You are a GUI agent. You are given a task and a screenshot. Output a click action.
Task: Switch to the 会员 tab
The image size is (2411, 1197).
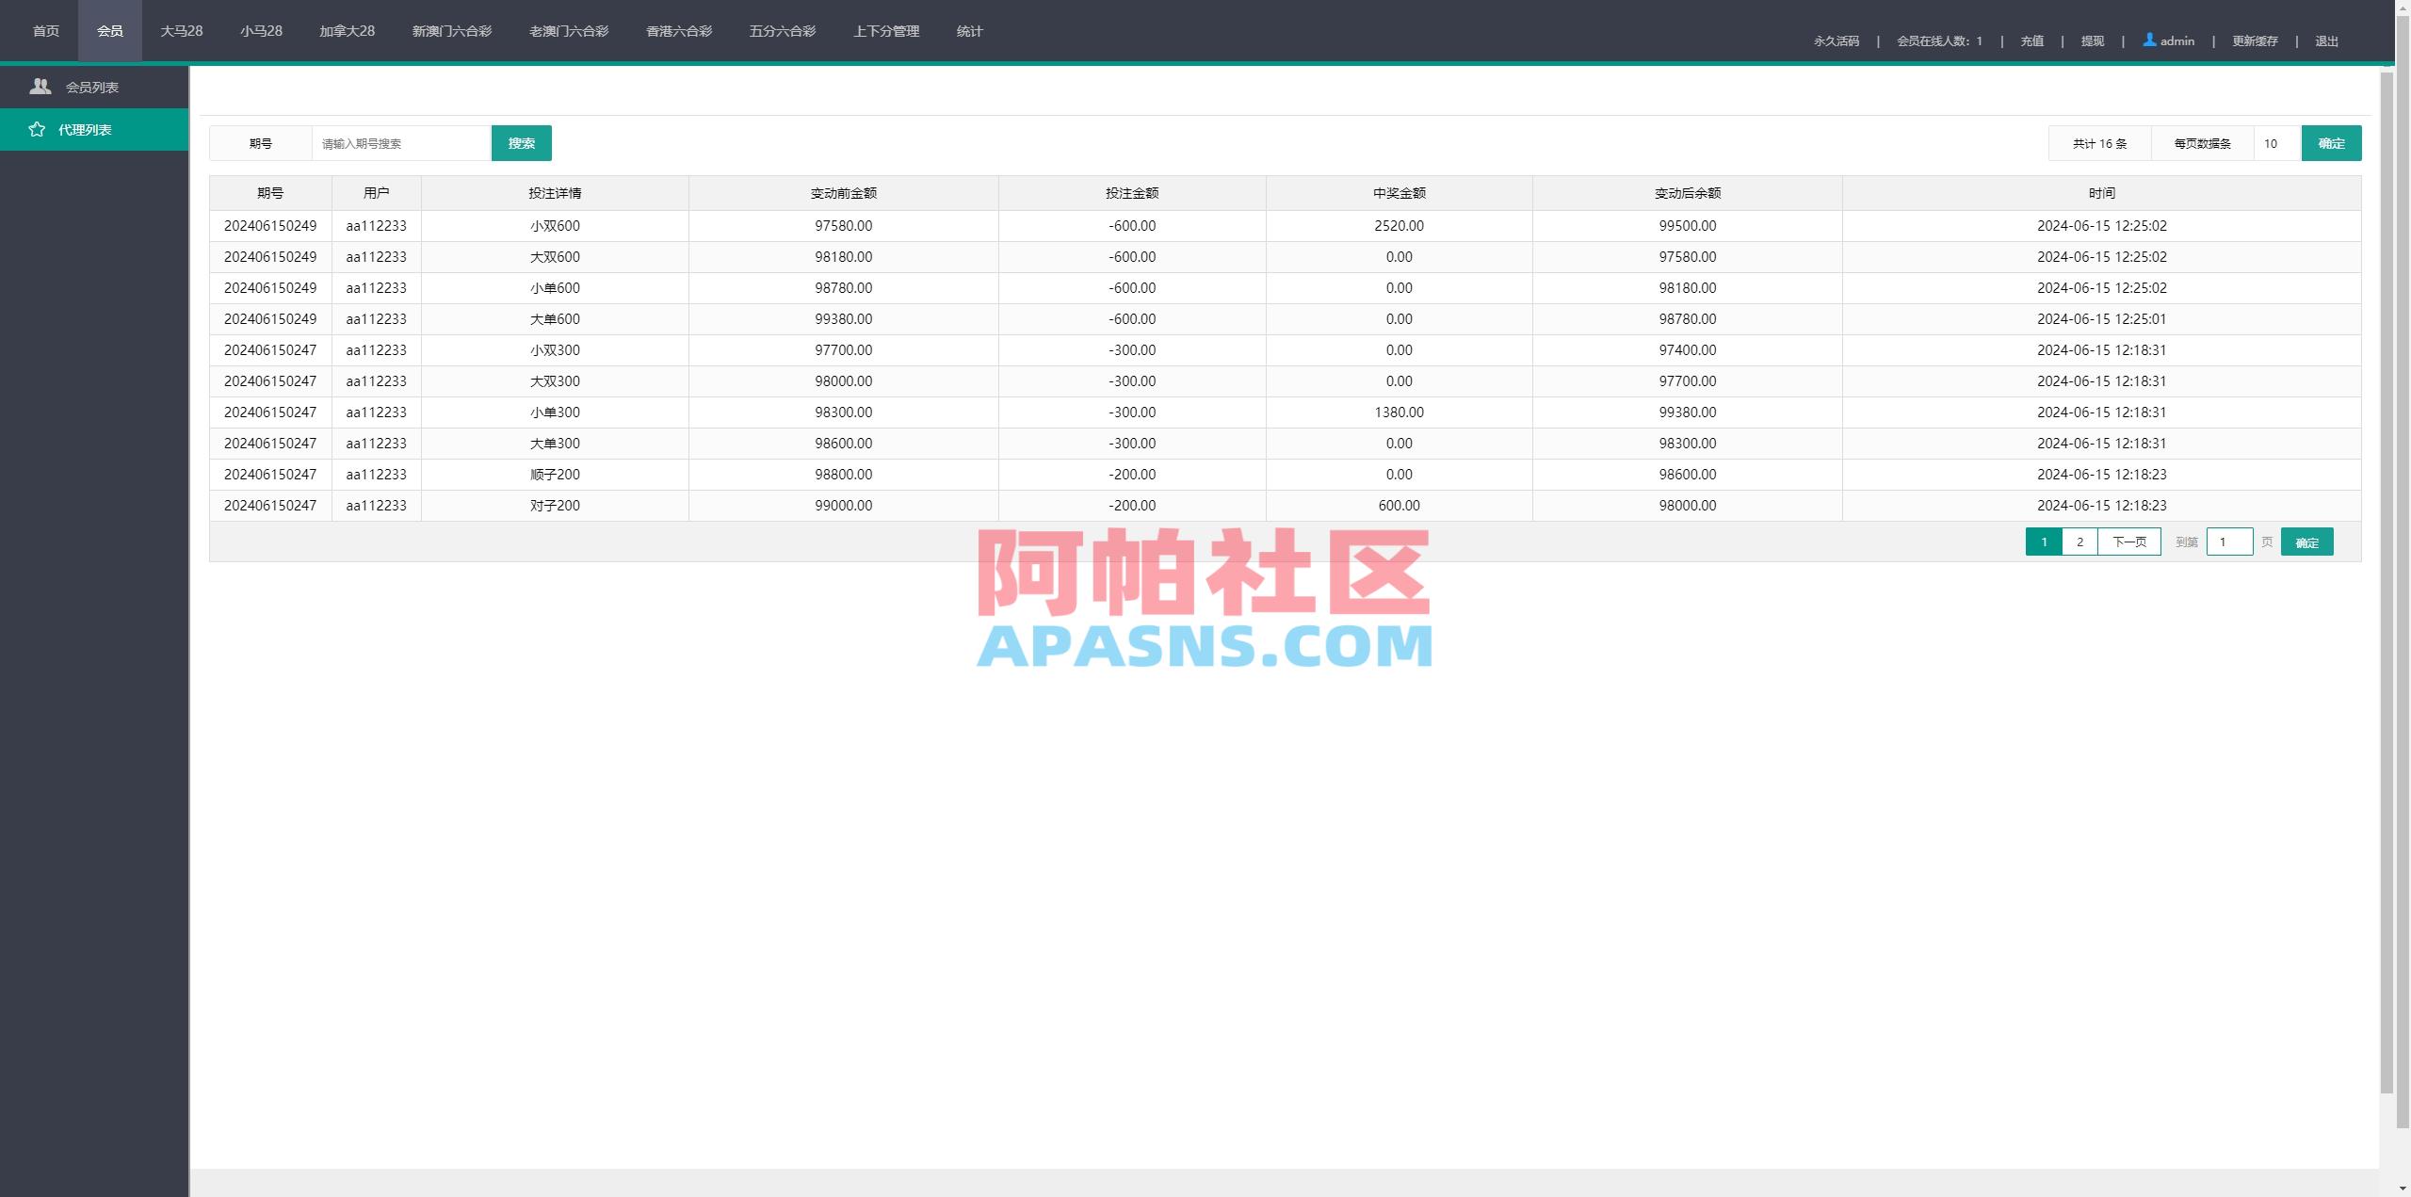[x=110, y=29]
